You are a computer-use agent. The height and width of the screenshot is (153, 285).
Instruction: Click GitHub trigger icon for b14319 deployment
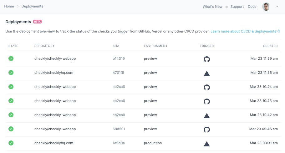(x=207, y=59)
